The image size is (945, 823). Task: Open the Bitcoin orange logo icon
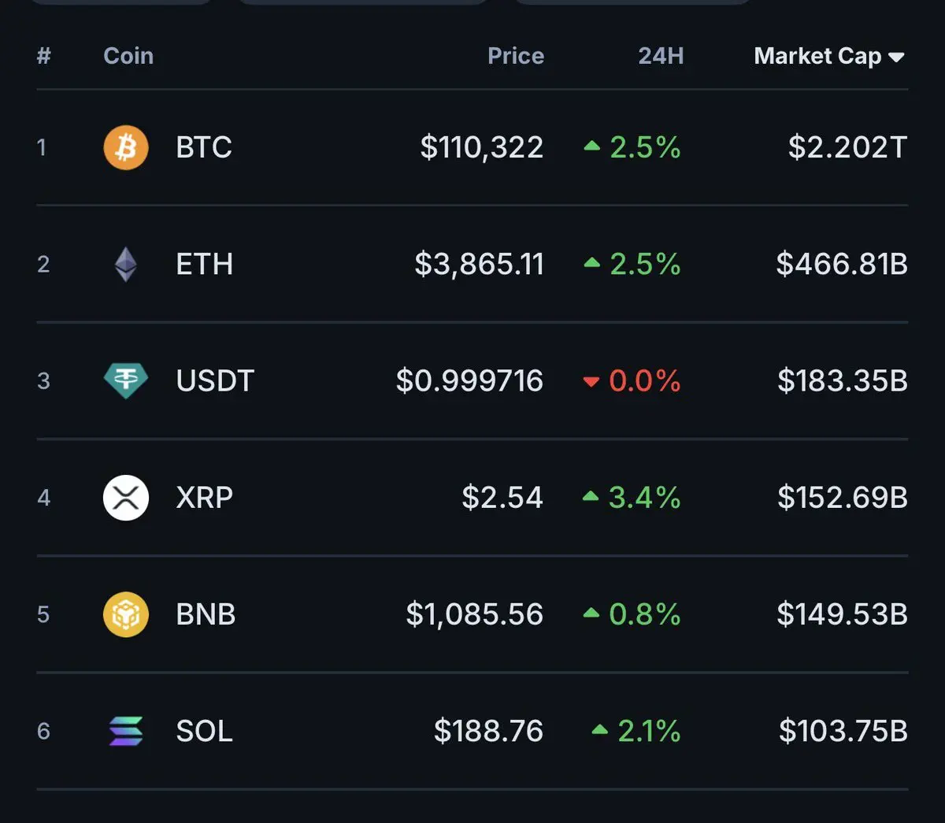click(126, 147)
